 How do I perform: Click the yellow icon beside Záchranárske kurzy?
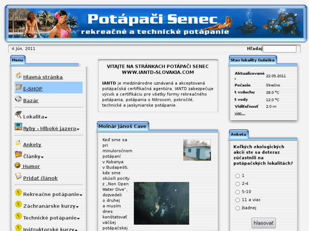19,204
